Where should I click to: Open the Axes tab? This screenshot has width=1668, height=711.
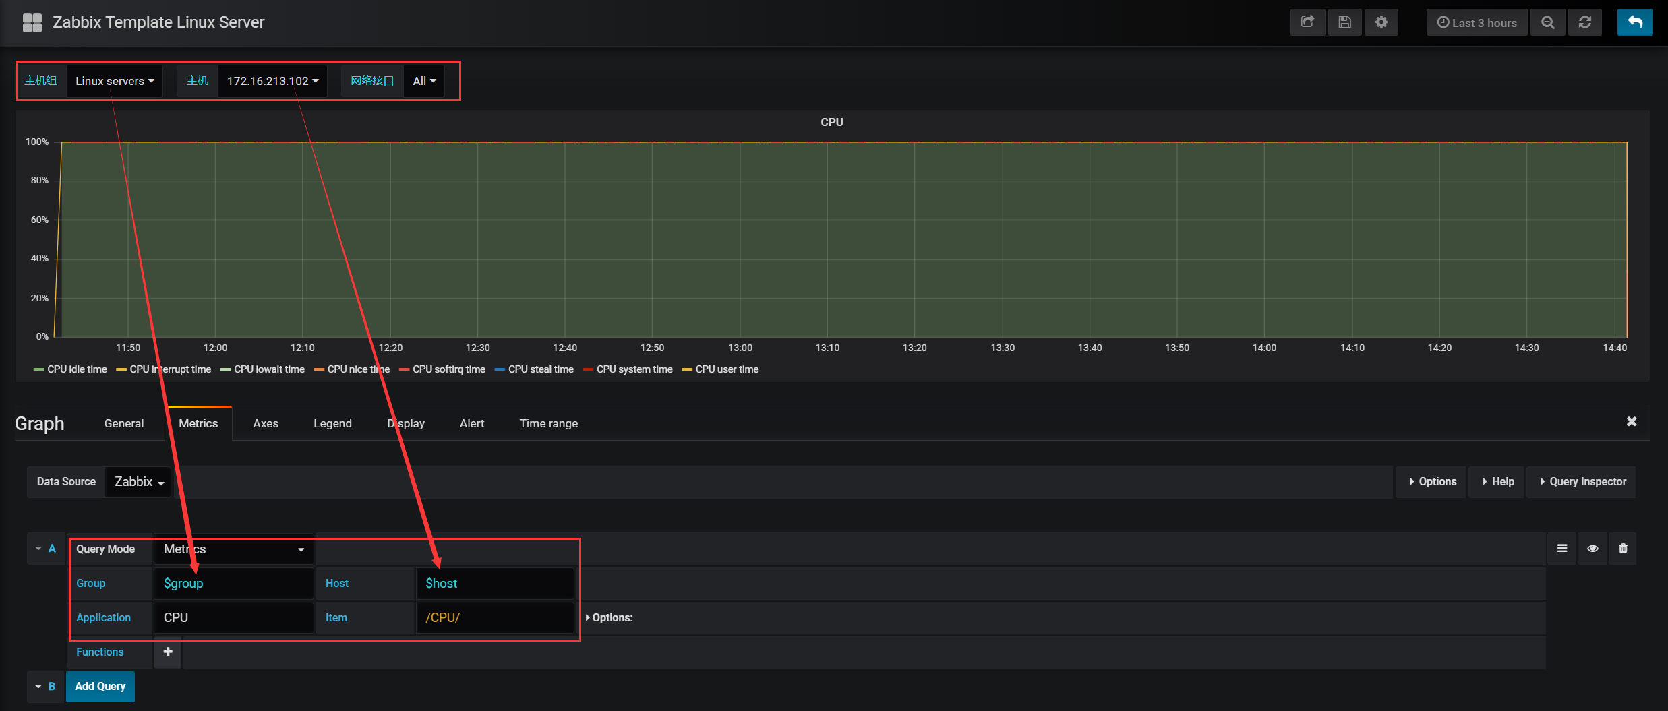click(x=266, y=423)
